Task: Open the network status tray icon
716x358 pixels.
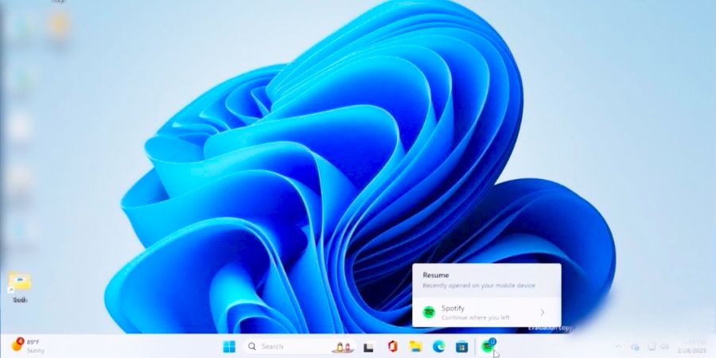Action: [652, 347]
